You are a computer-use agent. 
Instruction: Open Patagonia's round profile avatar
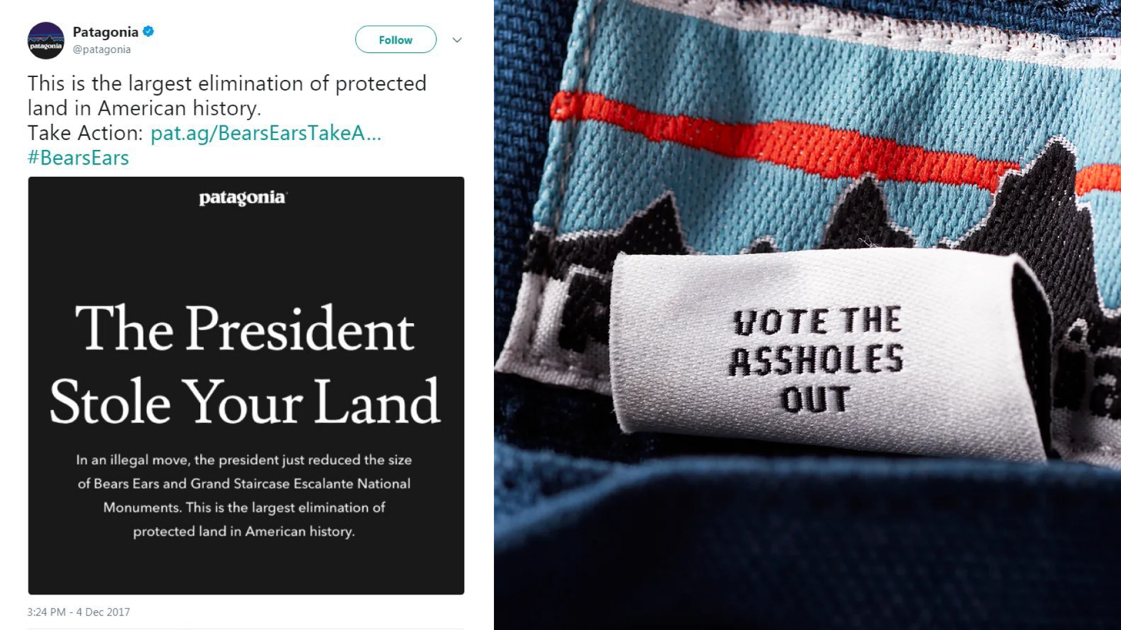46,41
